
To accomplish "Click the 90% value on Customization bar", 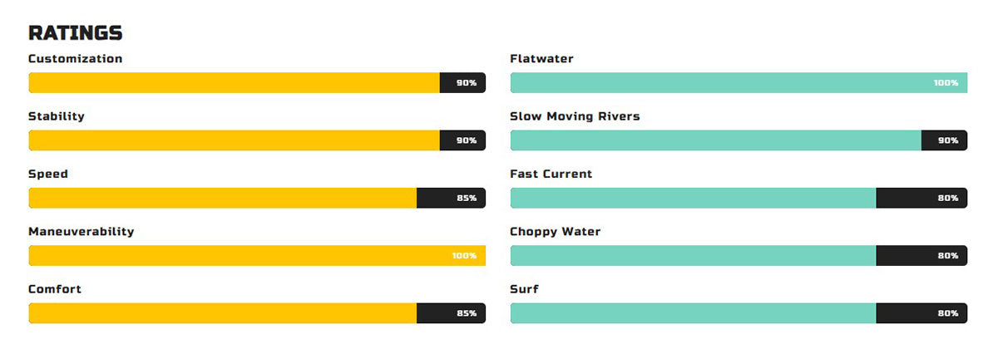I will coord(467,83).
